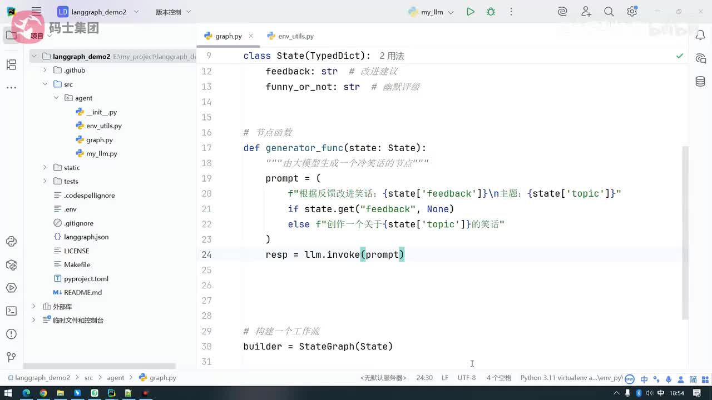712x400 pixels.
Task: Open the AI assistant swirl icon in title bar
Action: click(562, 12)
